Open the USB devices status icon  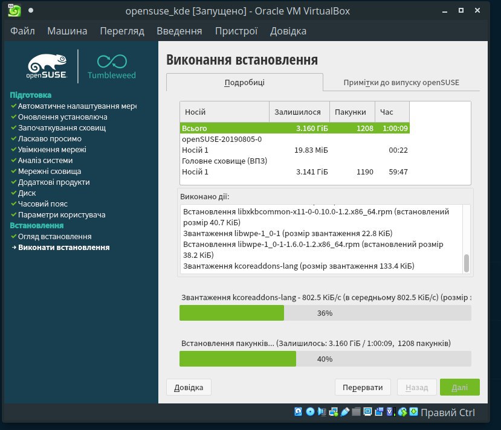[x=345, y=411]
